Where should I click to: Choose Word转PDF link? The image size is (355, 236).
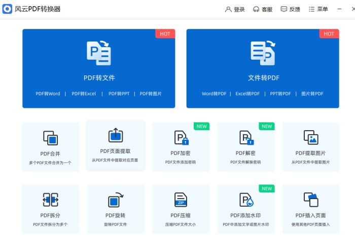click(214, 94)
